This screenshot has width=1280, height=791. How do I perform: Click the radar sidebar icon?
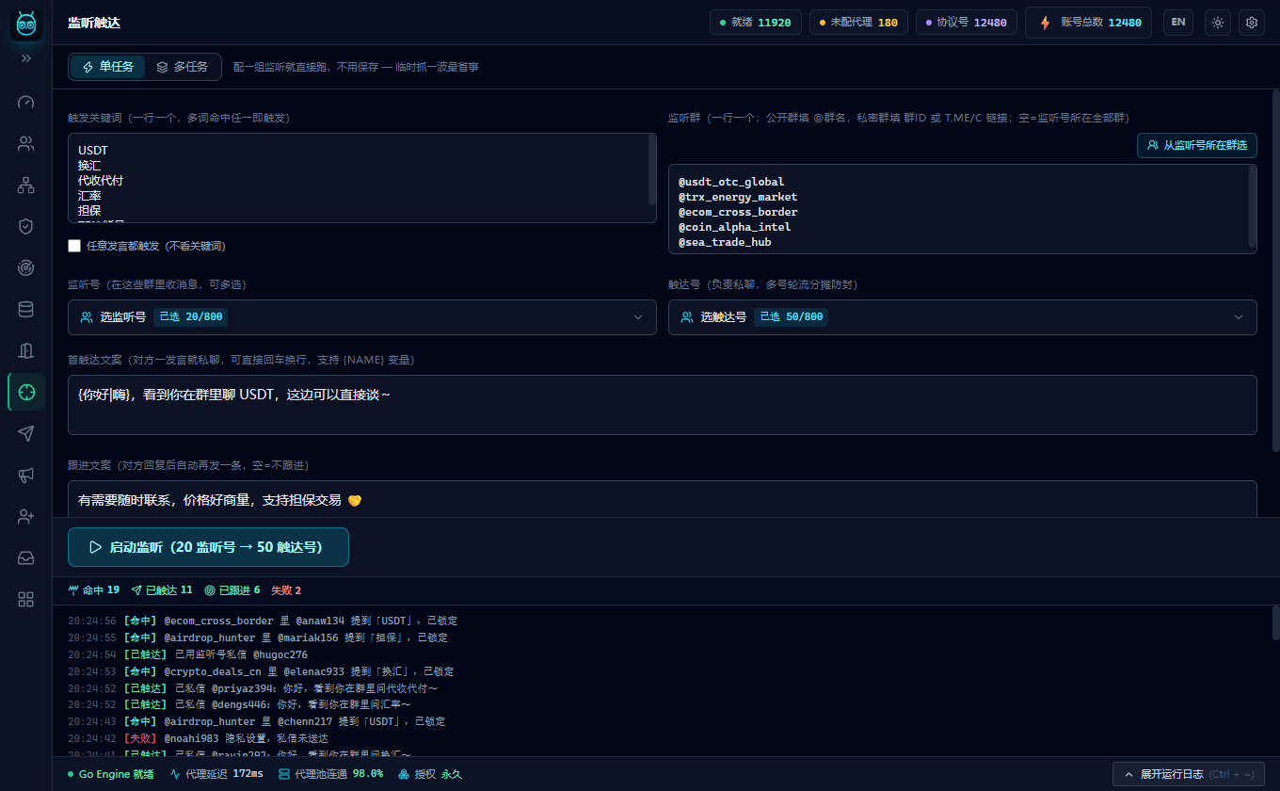[x=26, y=267]
